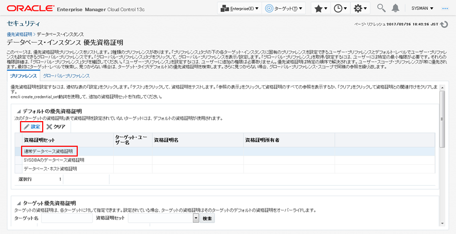456x234 pixels.
Task: Open the Enterprise menu
Action: pos(239,9)
